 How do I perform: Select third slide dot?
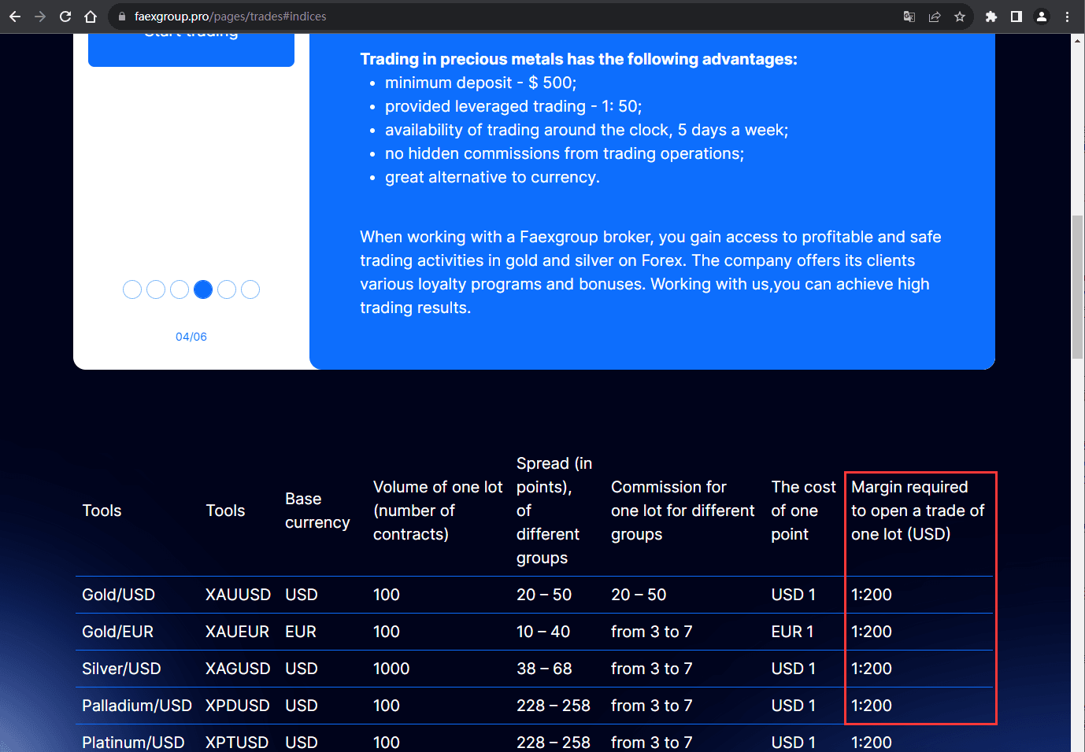click(x=180, y=289)
